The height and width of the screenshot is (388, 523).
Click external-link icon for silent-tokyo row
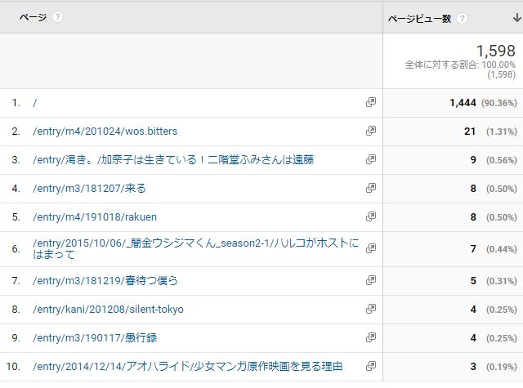[371, 309]
